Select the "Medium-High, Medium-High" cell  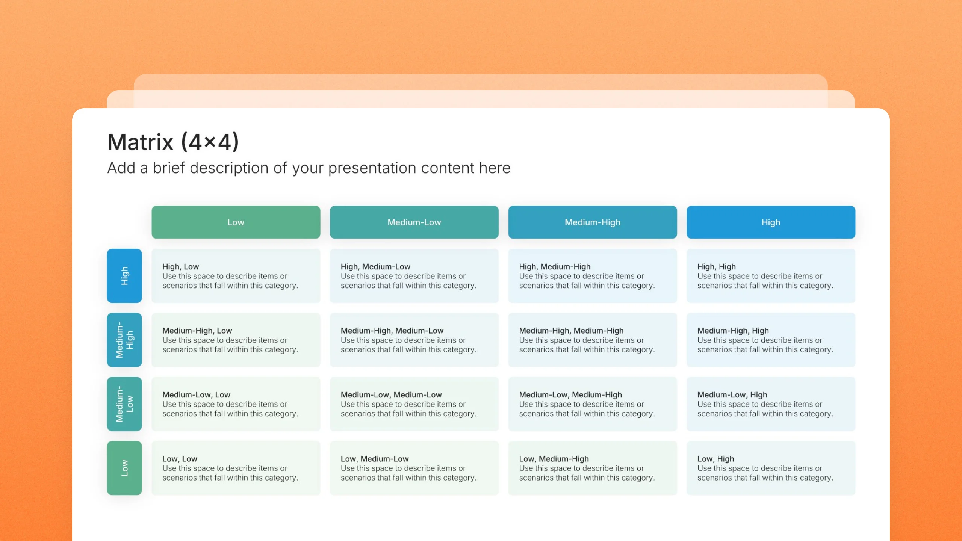pyautogui.click(x=593, y=340)
